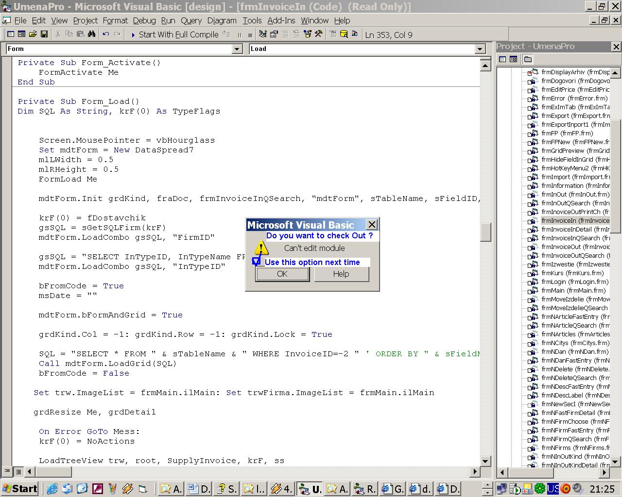Screen dimensions: 622x497
Task: Click the 'U.' UmenaPro taskbar button
Action: [311, 489]
